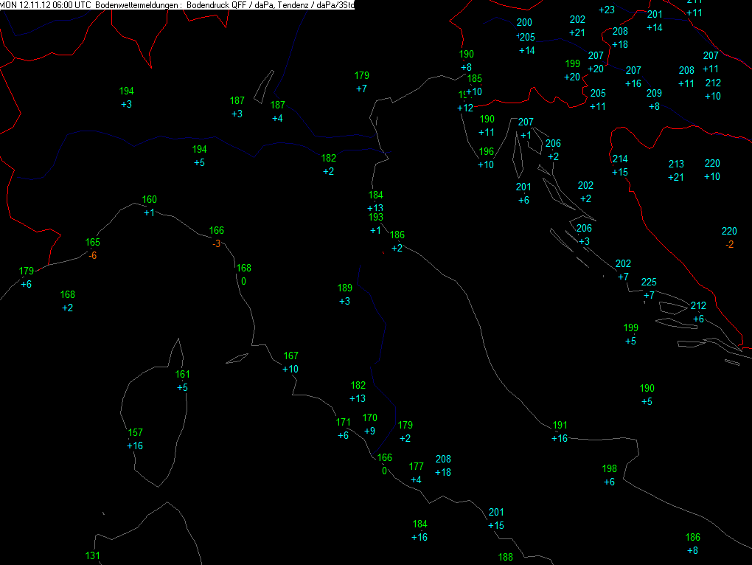Viewport: 752px width, 565px height.
Task: Click the station labeled 131 at bottom
Action: click(93, 556)
